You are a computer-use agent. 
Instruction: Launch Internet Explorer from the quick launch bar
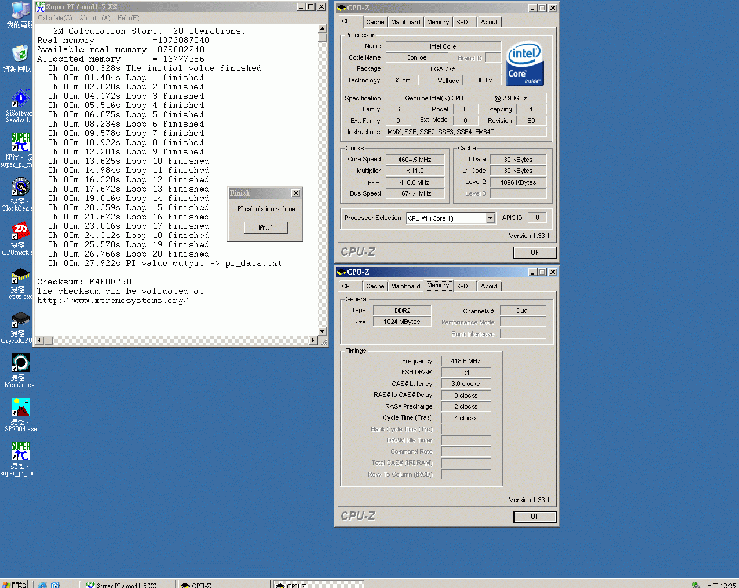point(42,585)
